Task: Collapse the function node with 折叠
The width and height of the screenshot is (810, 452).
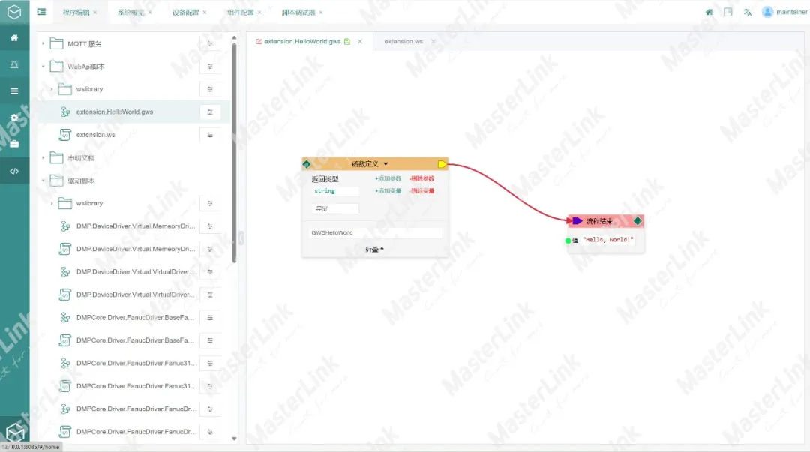Action: (x=375, y=249)
